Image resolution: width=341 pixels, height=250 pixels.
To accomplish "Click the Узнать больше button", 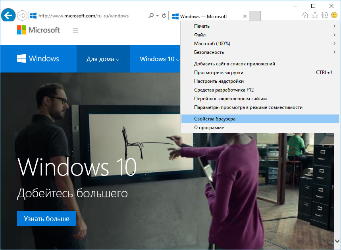I will pos(46,219).
